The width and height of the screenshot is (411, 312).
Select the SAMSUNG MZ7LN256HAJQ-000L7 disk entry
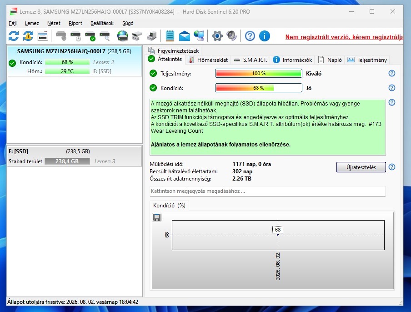click(75, 61)
